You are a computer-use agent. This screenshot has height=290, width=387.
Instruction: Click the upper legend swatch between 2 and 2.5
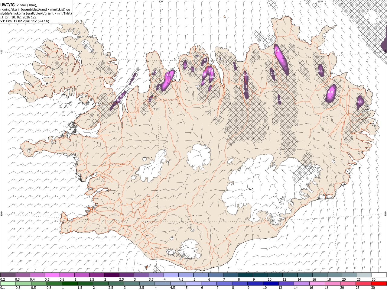point(112,275)
